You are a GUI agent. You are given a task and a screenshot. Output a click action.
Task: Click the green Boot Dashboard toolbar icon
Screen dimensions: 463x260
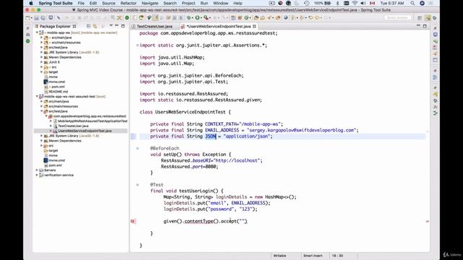click(x=127, y=17)
